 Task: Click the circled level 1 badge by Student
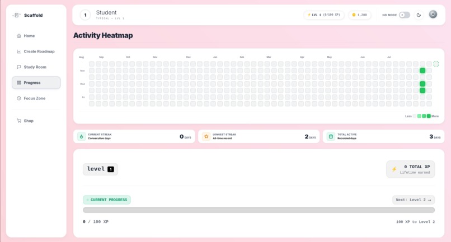(85, 15)
